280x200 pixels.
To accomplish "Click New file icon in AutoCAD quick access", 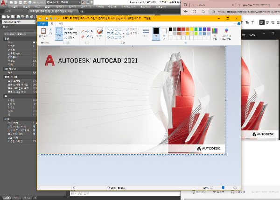I will coord(11,2).
